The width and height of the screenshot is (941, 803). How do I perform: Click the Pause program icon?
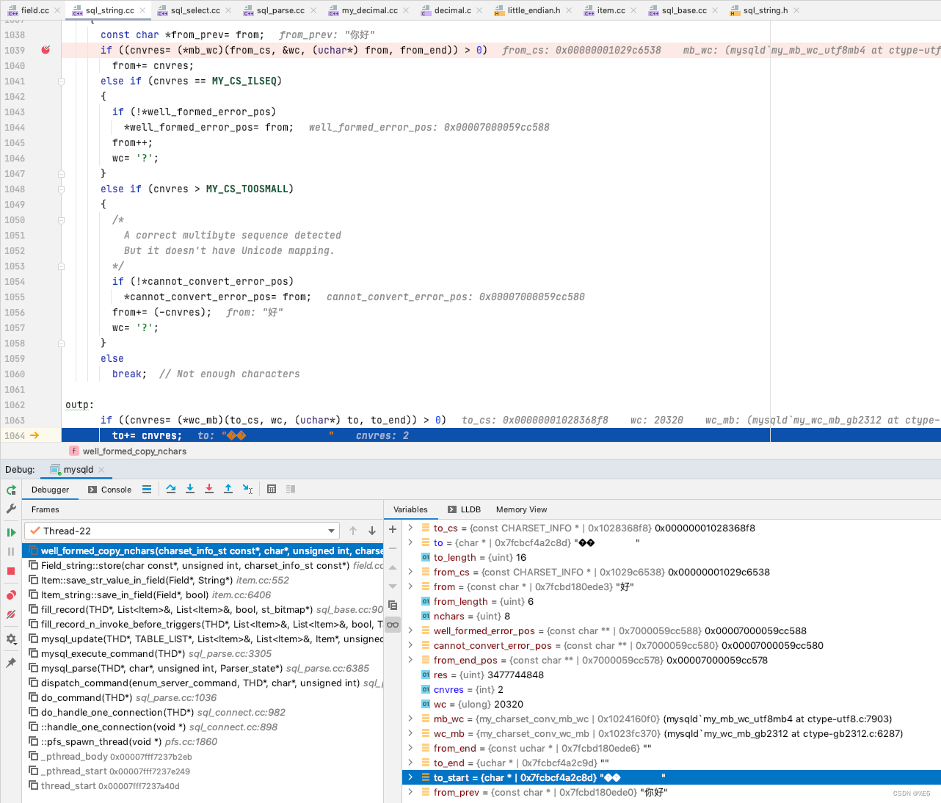tap(11, 551)
